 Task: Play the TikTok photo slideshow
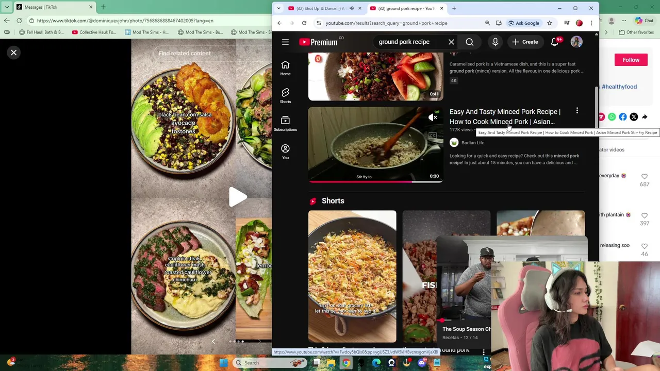(x=238, y=196)
